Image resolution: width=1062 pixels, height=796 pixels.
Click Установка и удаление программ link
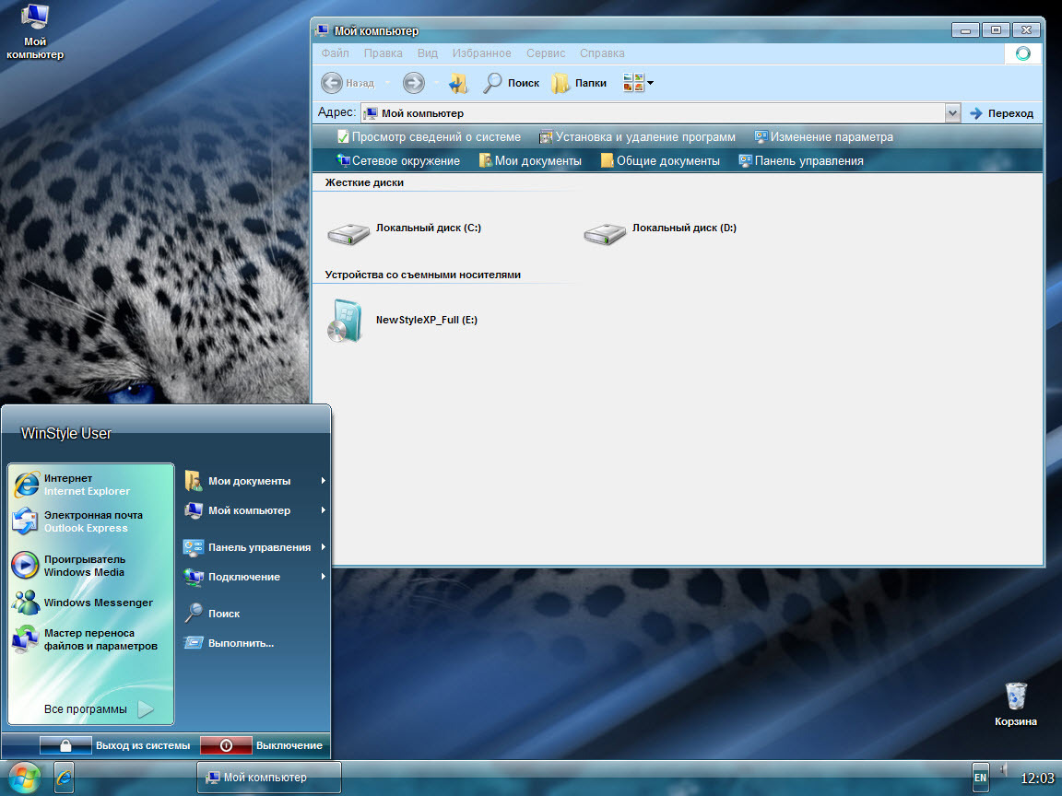[x=637, y=136]
